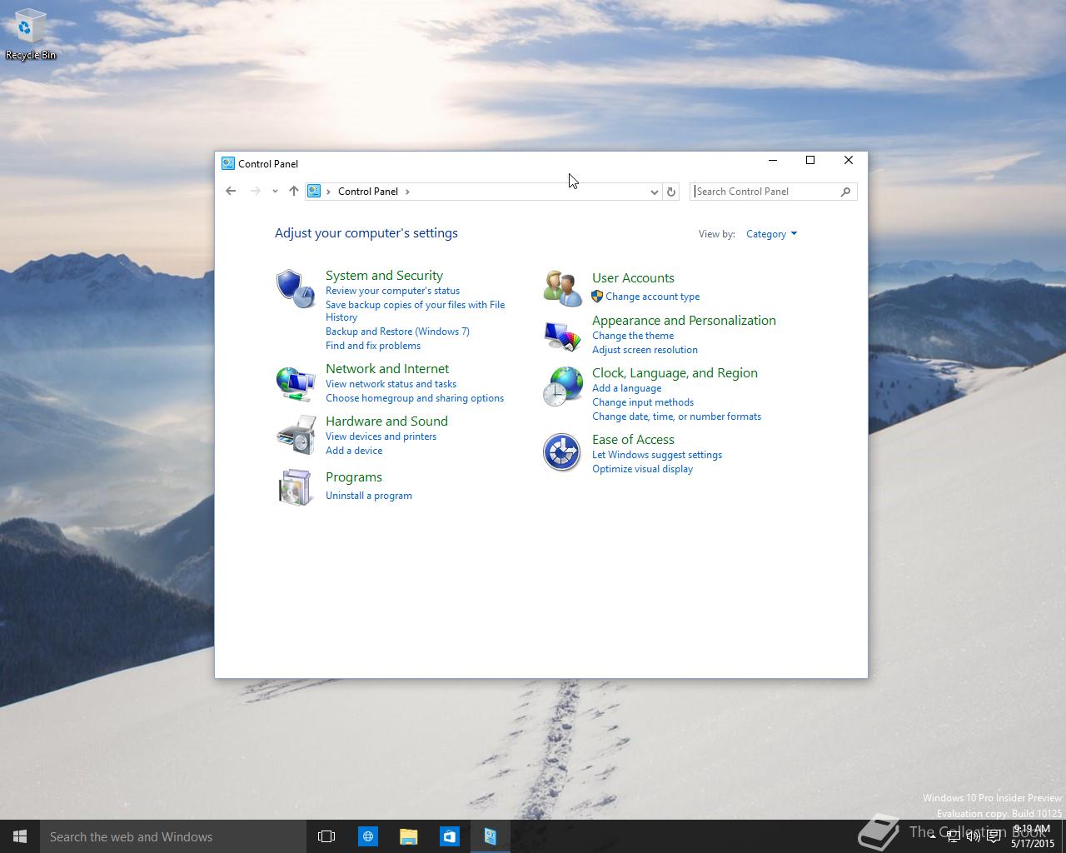1066x853 pixels.
Task: Click Adjust screen resolution
Action: point(645,350)
